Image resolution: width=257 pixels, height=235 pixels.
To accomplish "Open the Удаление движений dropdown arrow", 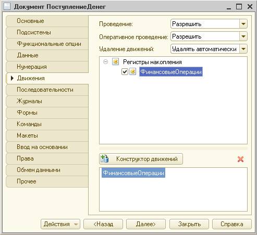I will tap(243, 49).
